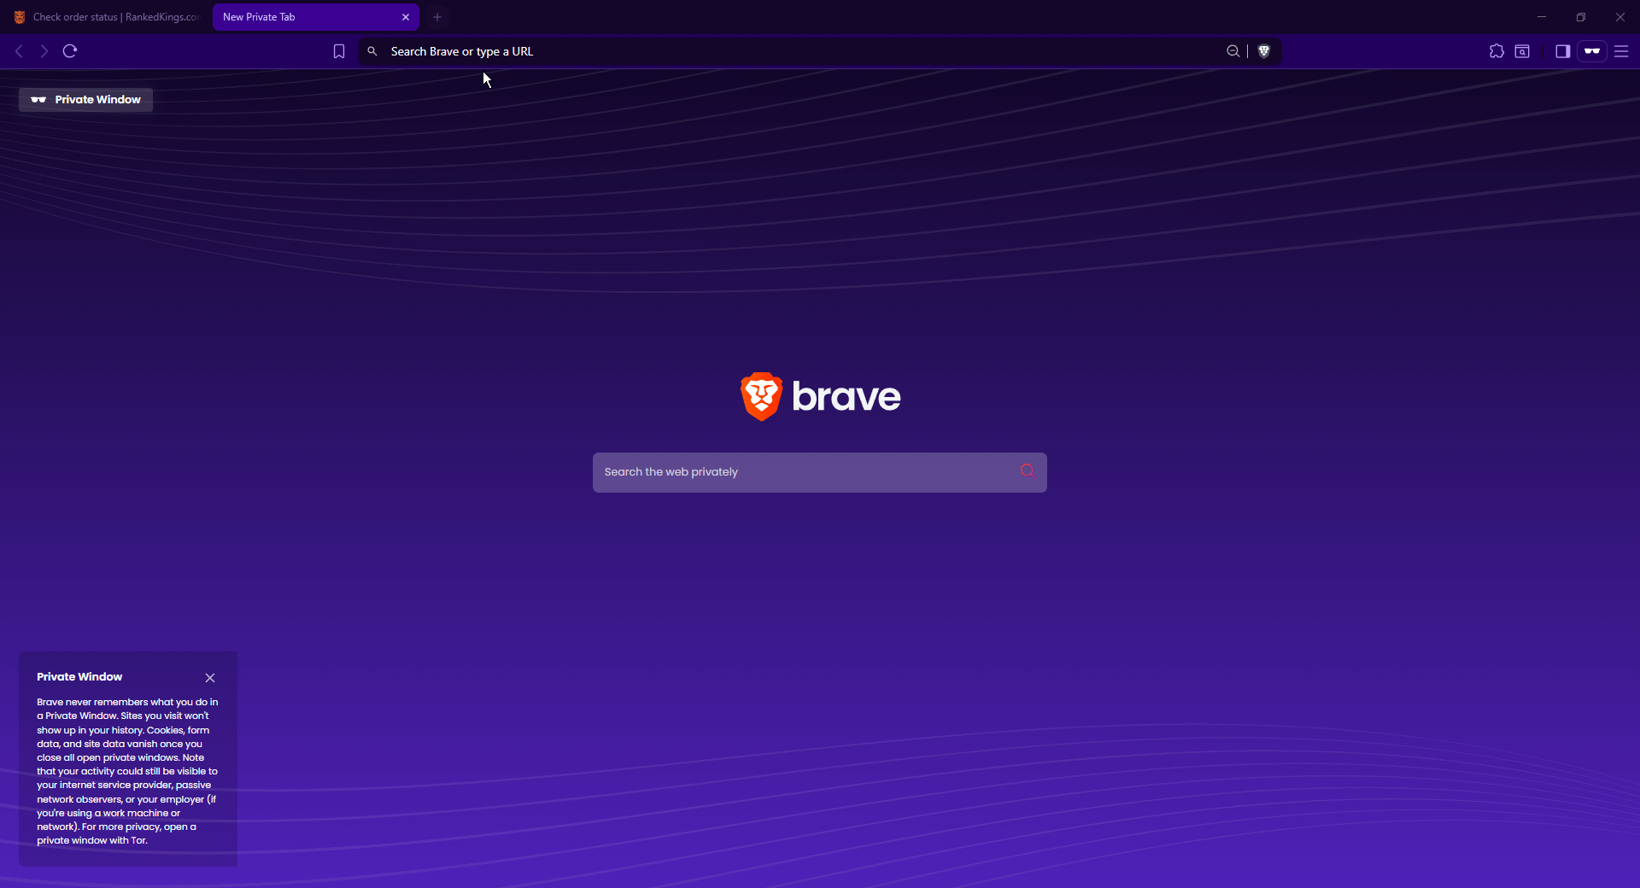This screenshot has height=888, width=1640.
Task: Click the Private Window badge
Action: point(85,100)
